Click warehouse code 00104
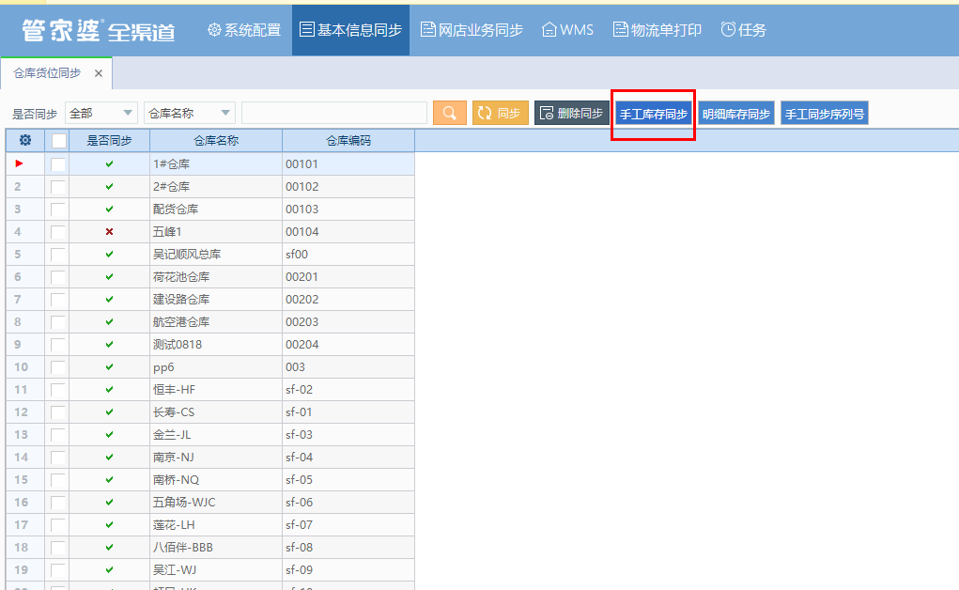 pos(302,232)
